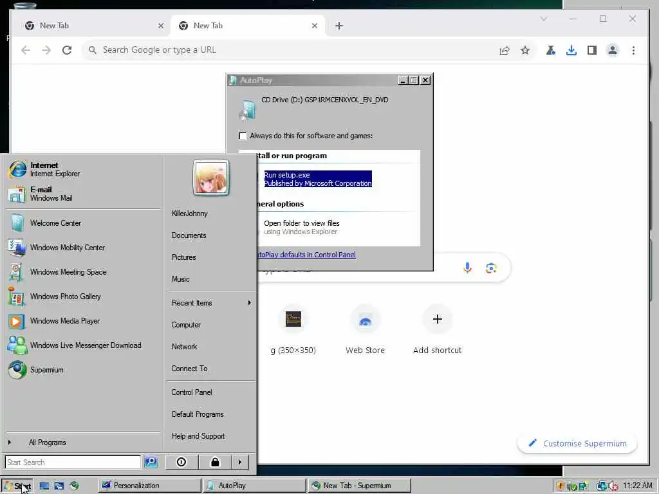Switch to New Tab - Supermium taskbar button
This screenshot has height=494, width=659.
point(359,486)
